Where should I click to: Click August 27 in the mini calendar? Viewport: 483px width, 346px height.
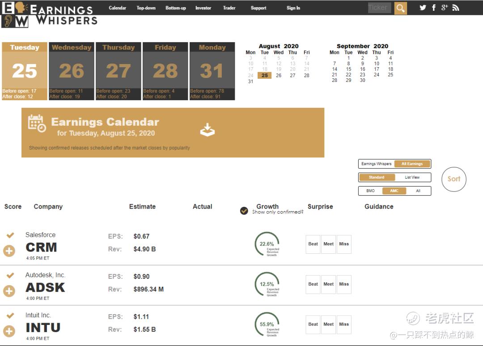292,75
